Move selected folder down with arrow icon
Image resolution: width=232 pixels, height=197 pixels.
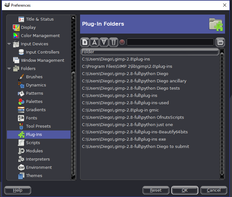104,42
